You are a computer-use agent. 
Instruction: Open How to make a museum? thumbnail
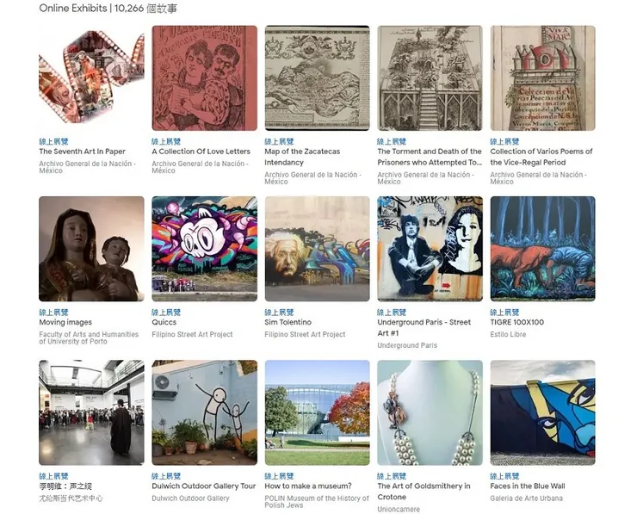click(x=318, y=412)
